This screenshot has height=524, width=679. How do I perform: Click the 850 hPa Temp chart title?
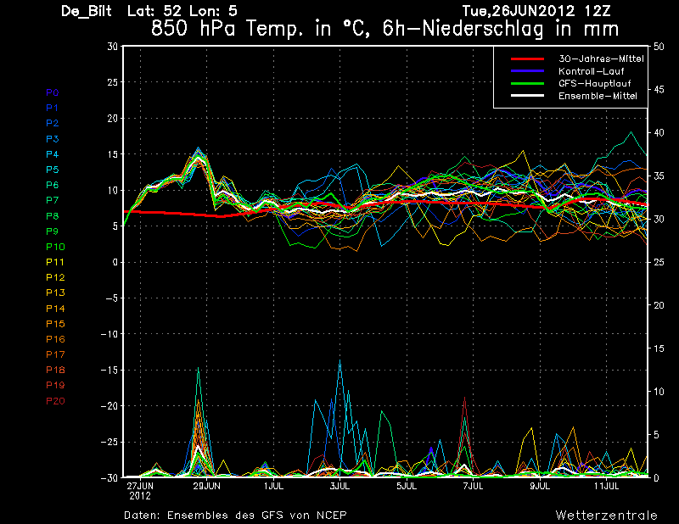384,29
